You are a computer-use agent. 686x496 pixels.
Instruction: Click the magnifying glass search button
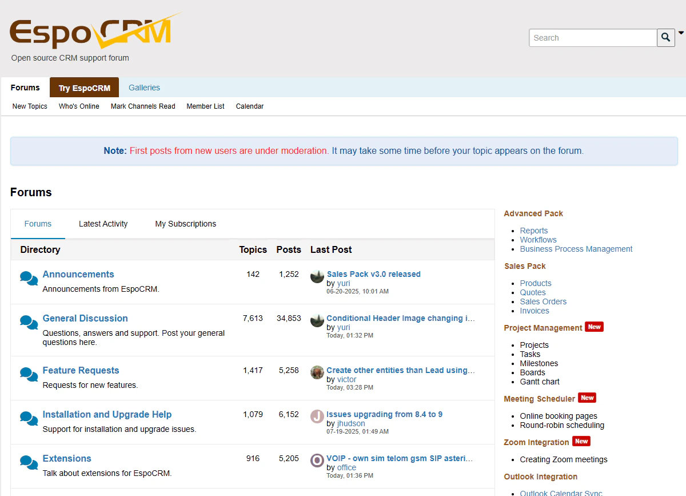tap(666, 38)
